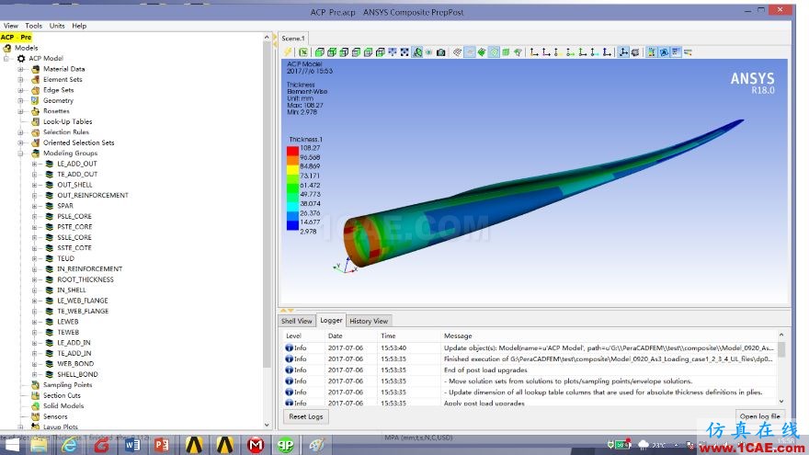
Task: Click the green Excel export icon in scene toolbar
Action: 303,52
